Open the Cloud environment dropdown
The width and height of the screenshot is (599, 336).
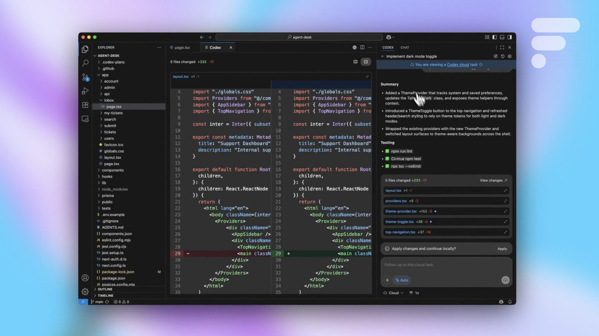pyautogui.click(x=393, y=293)
